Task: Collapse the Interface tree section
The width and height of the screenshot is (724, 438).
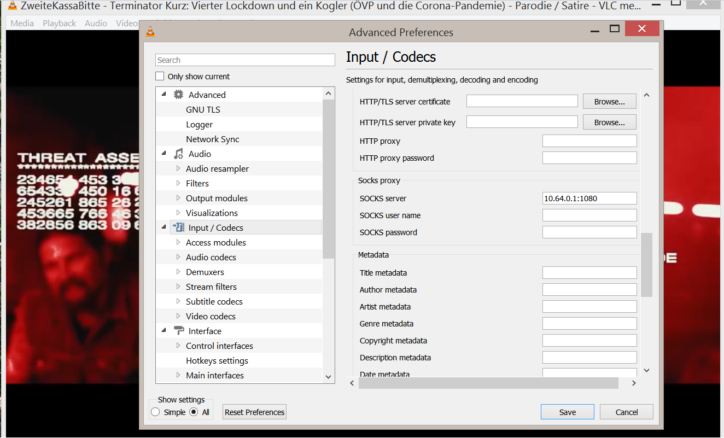Action: click(x=164, y=331)
